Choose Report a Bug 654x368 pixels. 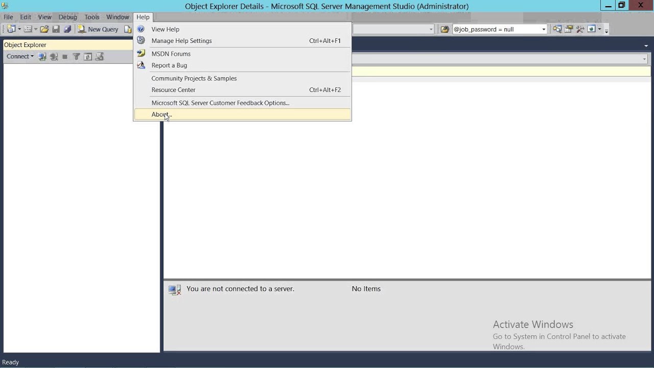coord(242,65)
